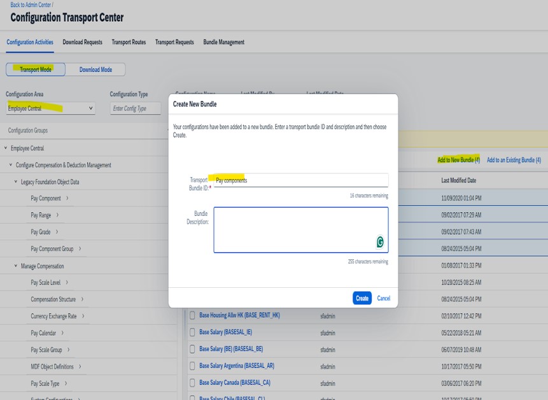Select Pay Component Group in the tree
The height and width of the screenshot is (400, 548).
coord(52,248)
